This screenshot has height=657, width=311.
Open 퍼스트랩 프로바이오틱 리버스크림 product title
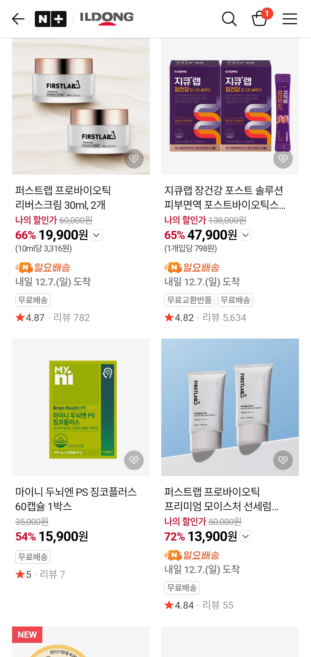point(63,198)
